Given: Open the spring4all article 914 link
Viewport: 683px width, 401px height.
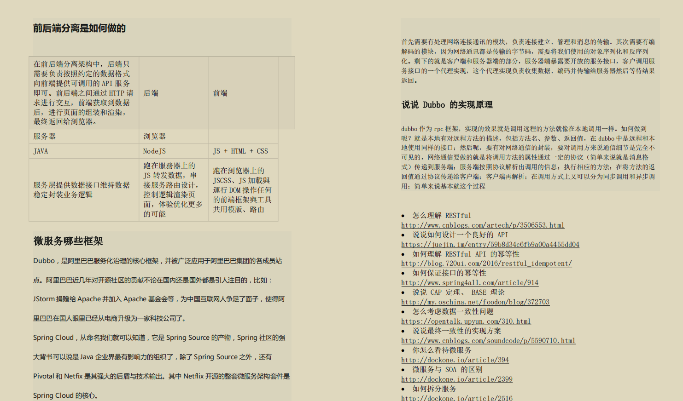Looking at the screenshot, I should pos(470,283).
